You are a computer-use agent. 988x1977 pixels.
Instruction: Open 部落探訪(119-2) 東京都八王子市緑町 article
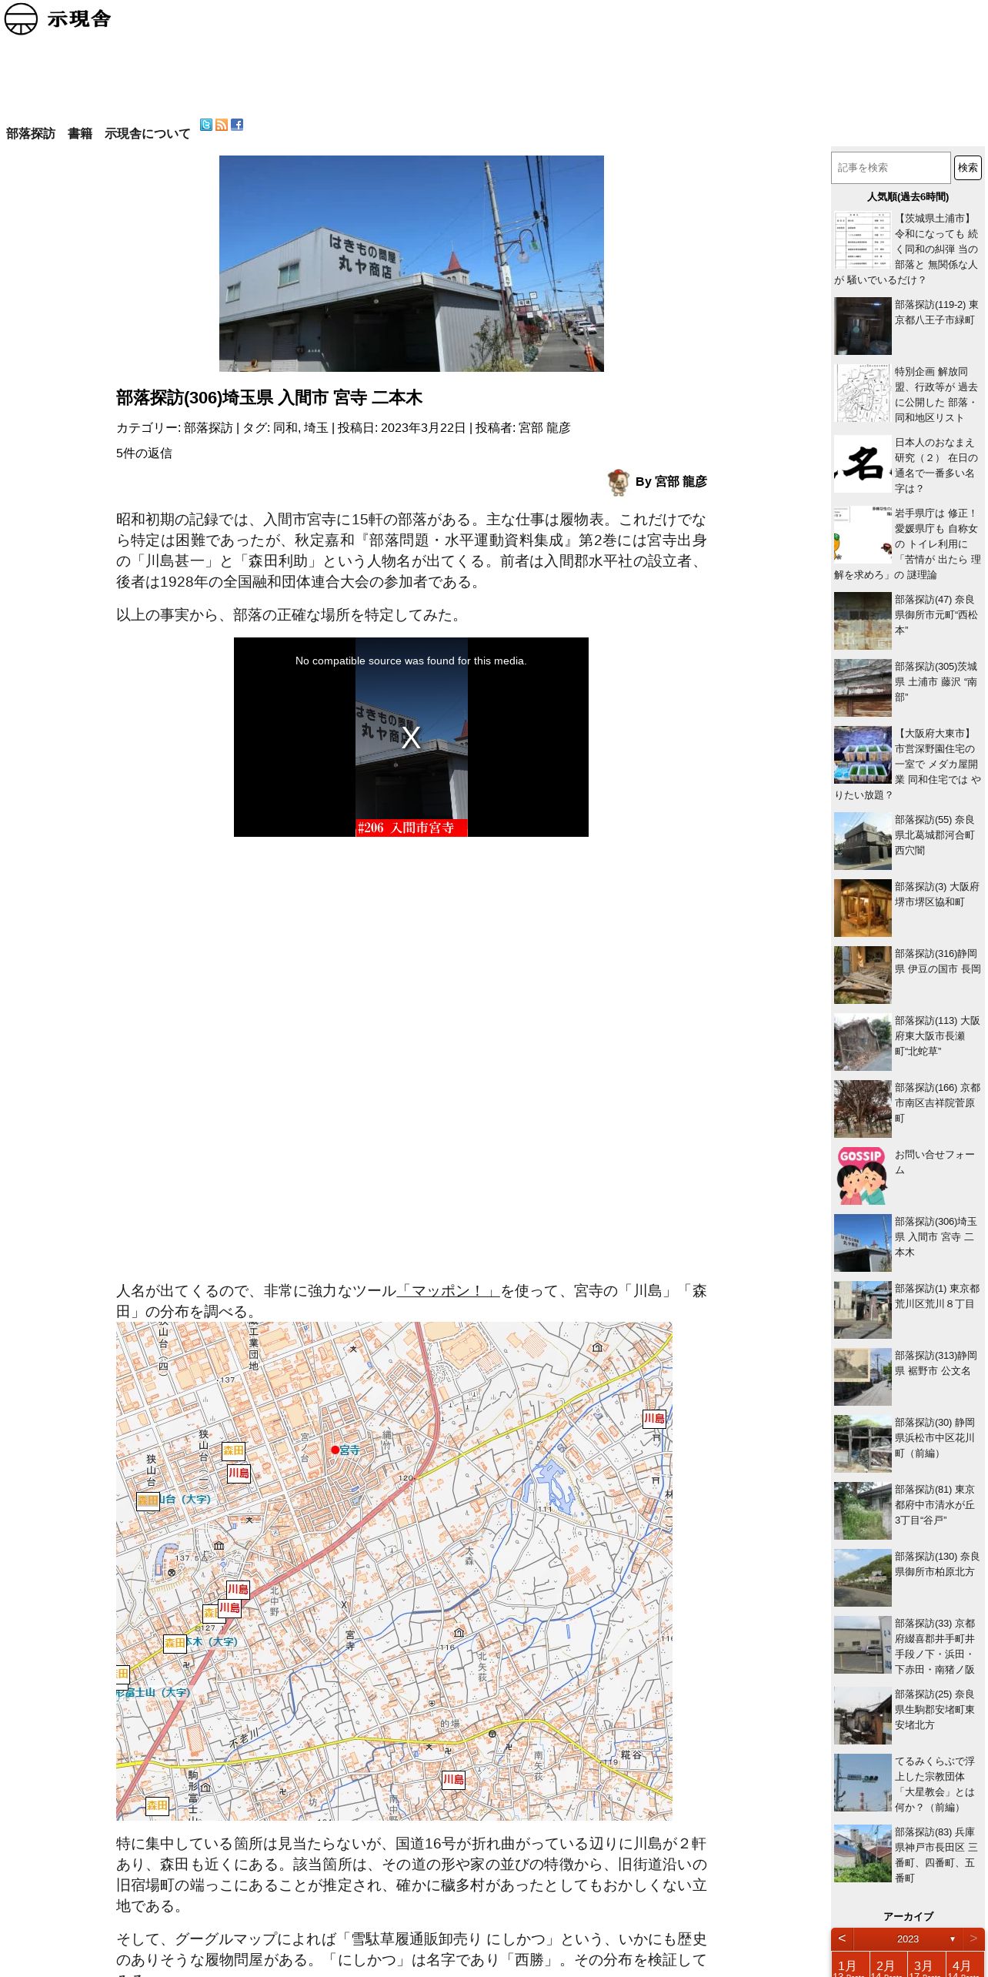pyautogui.click(x=907, y=326)
